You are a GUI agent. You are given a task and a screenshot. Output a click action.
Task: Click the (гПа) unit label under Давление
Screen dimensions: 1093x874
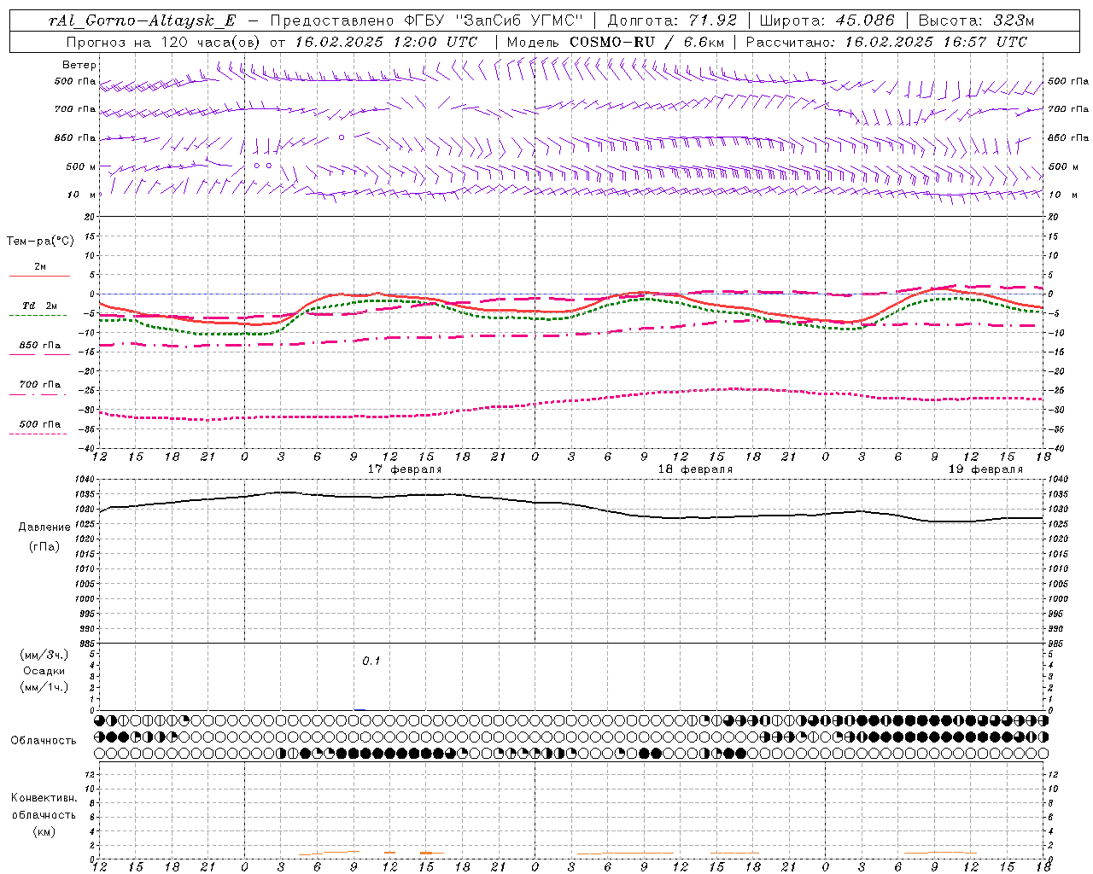(x=44, y=547)
